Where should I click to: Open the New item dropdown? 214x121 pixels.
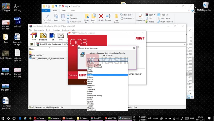click(127, 15)
